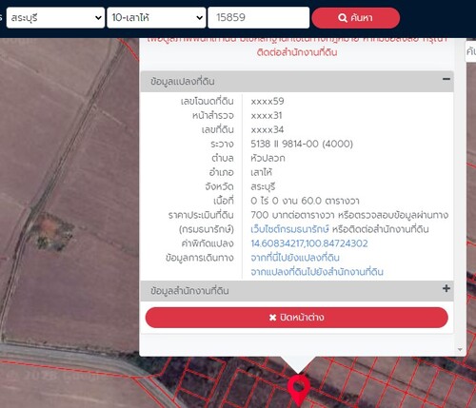476x408 pixels.
Task: Select the district value เสาไห้ in popup
Action: click(261, 172)
